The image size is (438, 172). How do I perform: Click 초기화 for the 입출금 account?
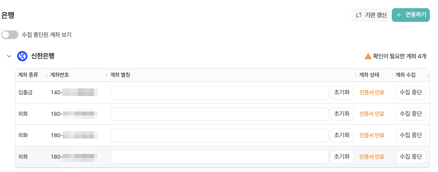point(342,92)
